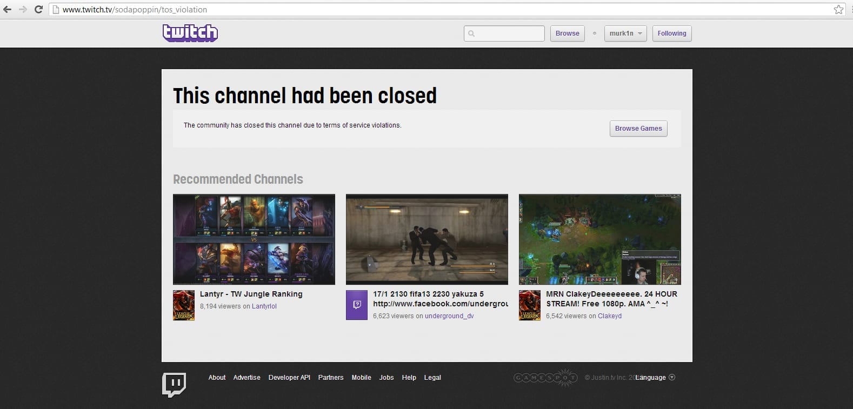Click the Browse button in header
The image size is (853, 409).
pyautogui.click(x=567, y=33)
